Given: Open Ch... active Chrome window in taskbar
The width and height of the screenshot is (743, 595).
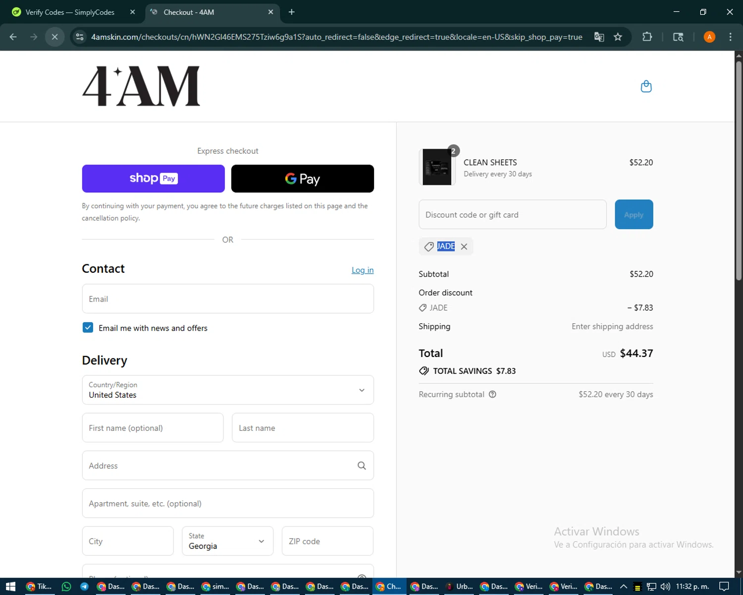Looking at the screenshot, I should (x=389, y=587).
